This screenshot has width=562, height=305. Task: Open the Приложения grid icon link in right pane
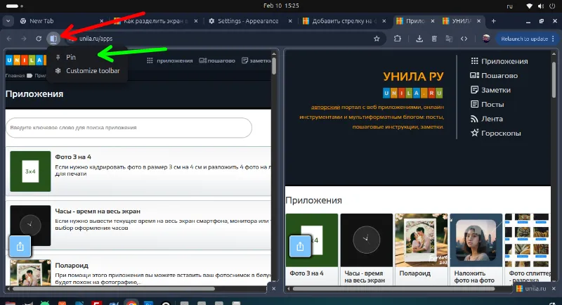tap(499, 61)
